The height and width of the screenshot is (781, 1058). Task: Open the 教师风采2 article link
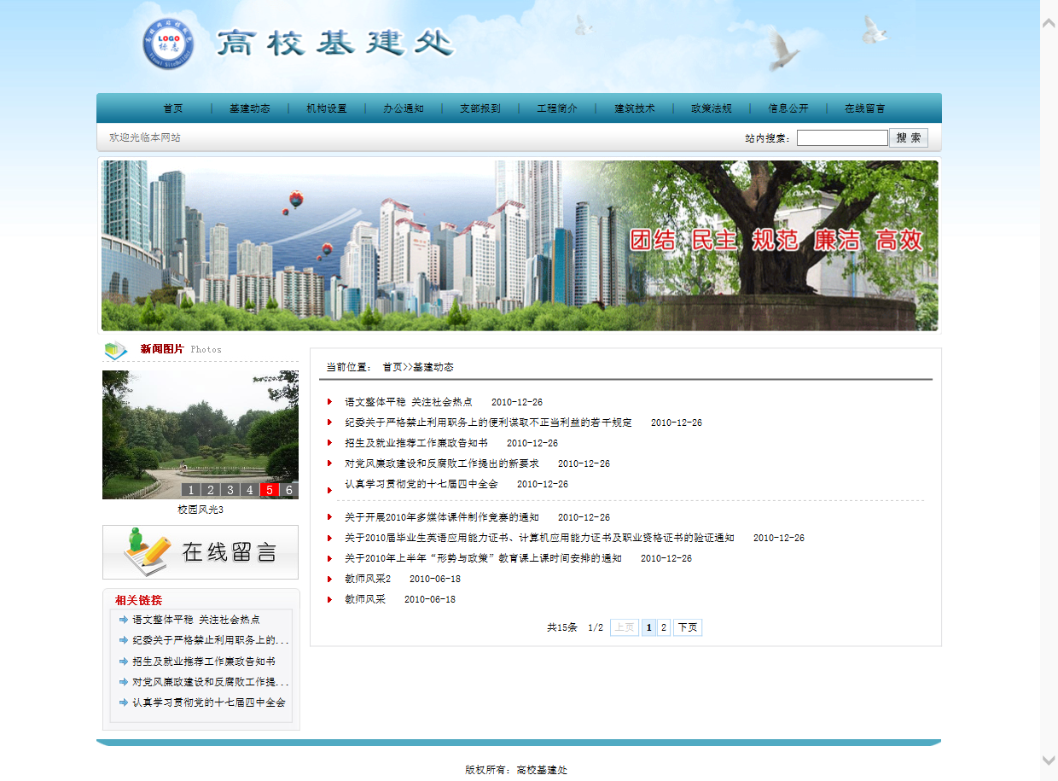[x=368, y=579]
